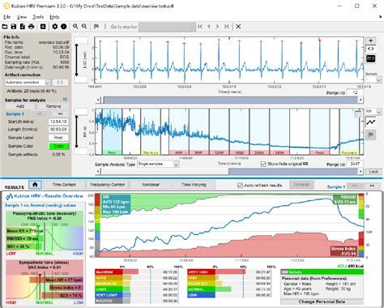The width and height of the screenshot is (384, 308).
Task: Open preferences with the gear icon
Action: 55,27
